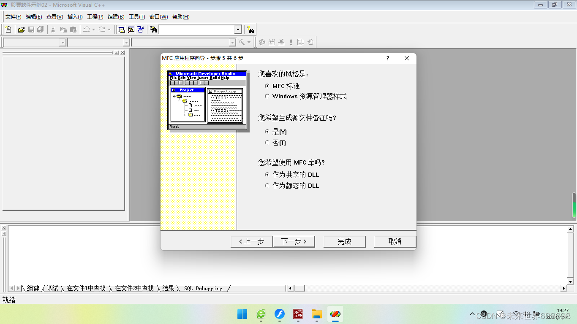Click the 完成 button
Image resolution: width=577 pixels, height=324 pixels.
tap(344, 241)
